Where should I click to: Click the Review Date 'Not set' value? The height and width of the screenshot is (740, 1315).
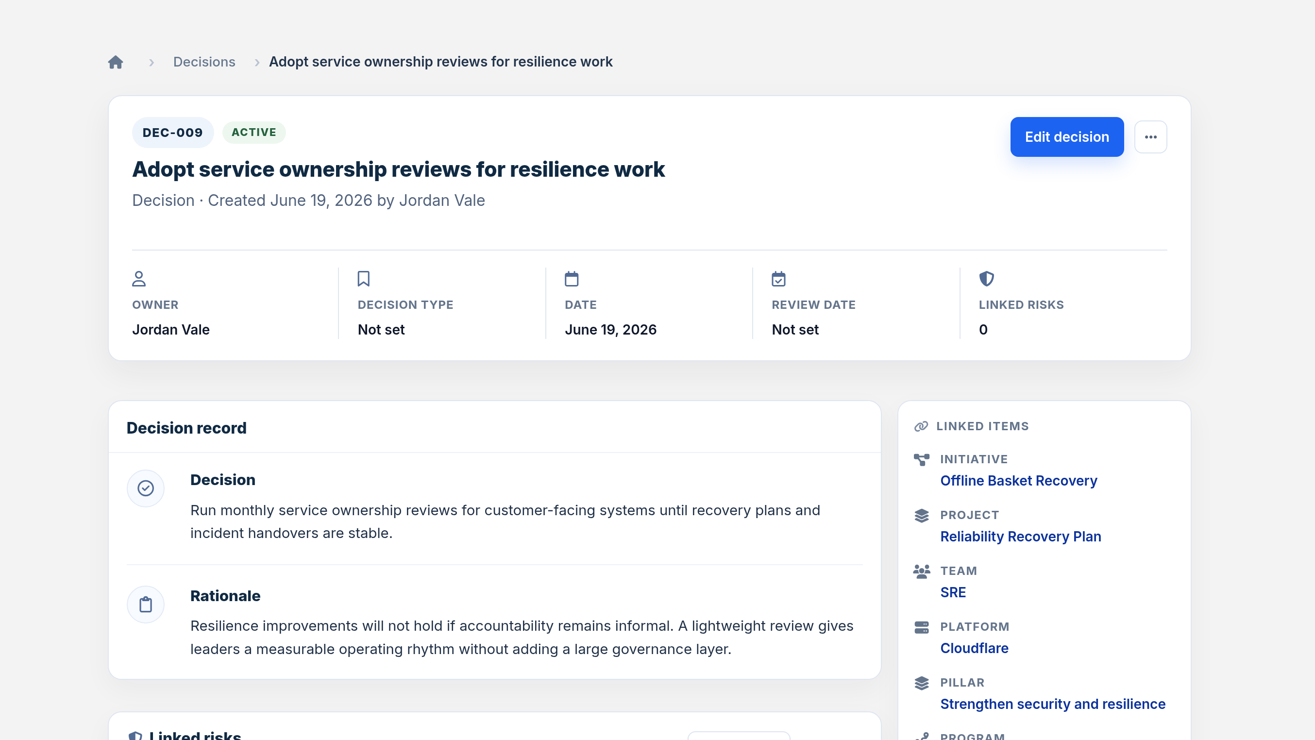pyautogui.click(x=795, y=330)
